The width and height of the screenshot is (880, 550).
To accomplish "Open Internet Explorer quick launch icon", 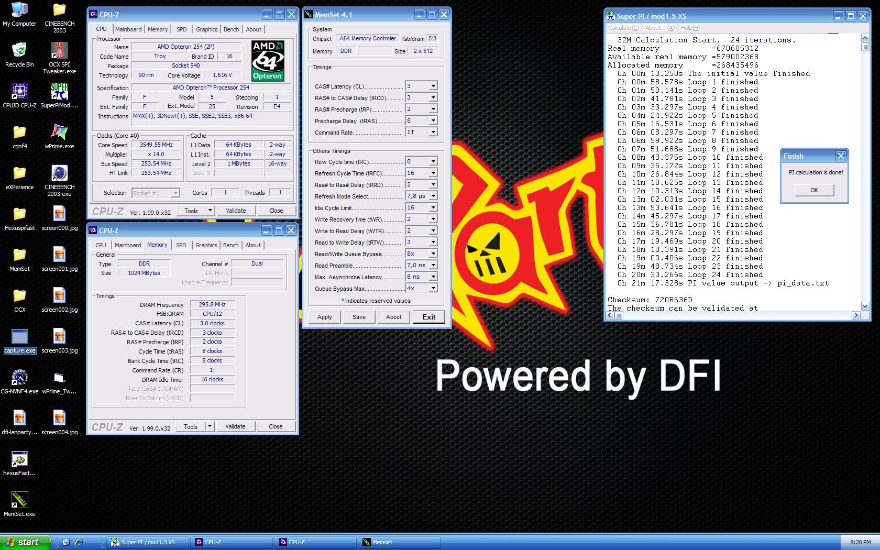I will (x=79, y=542).
